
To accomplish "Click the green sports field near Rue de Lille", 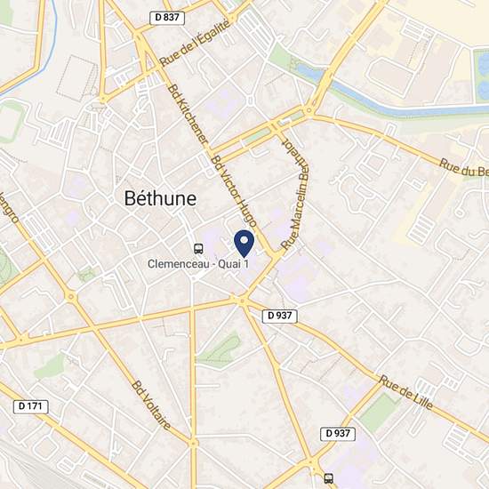I will point(379,413).
